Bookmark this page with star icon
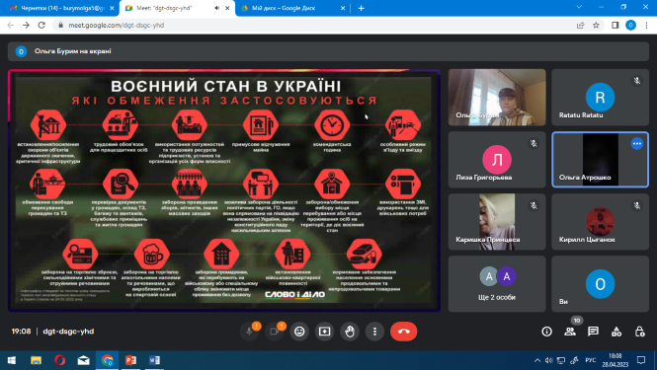The width and height of the screenshot is (657, 370). [x=596, y=25]
